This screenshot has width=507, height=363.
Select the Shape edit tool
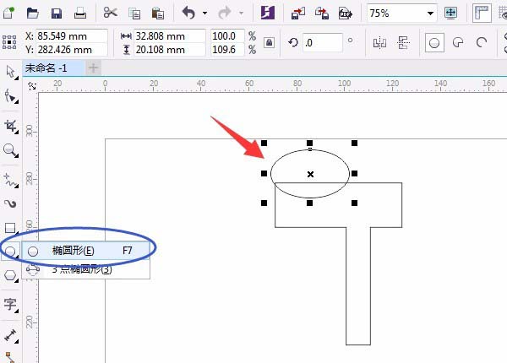click(x=11, y=97)
